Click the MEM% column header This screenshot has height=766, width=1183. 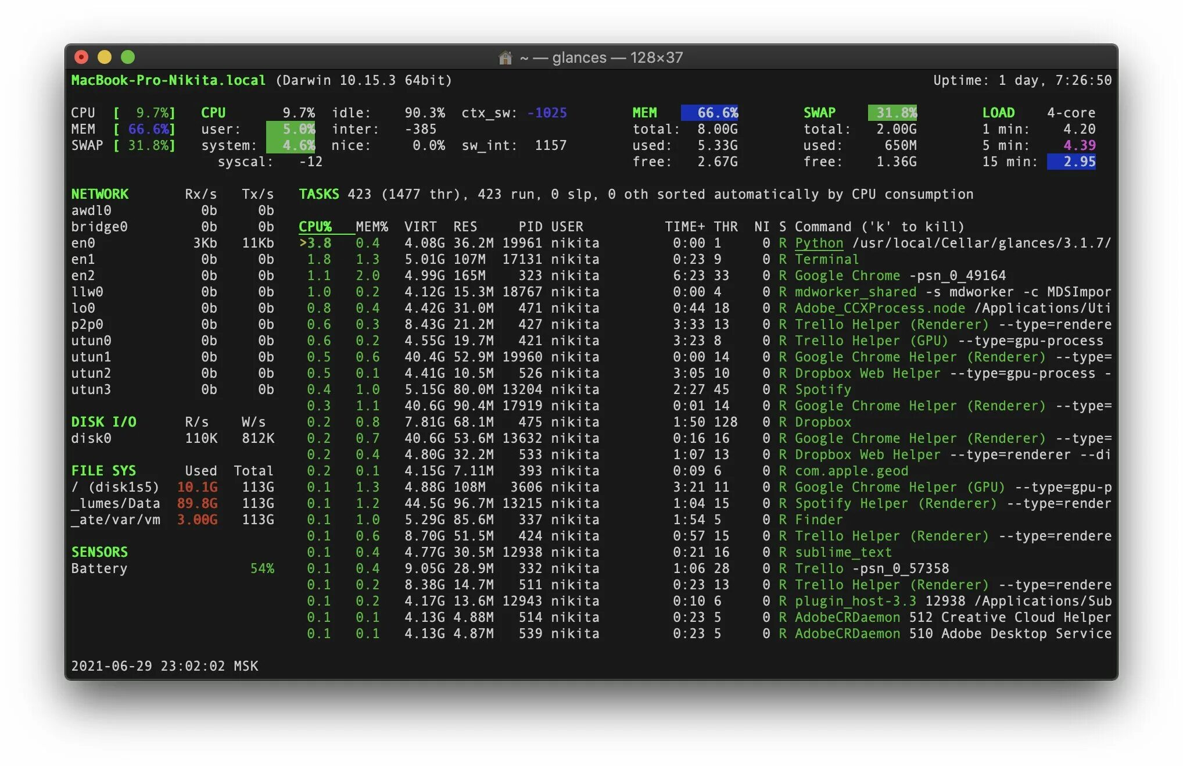pyautogui.click(x=371, y=227)
